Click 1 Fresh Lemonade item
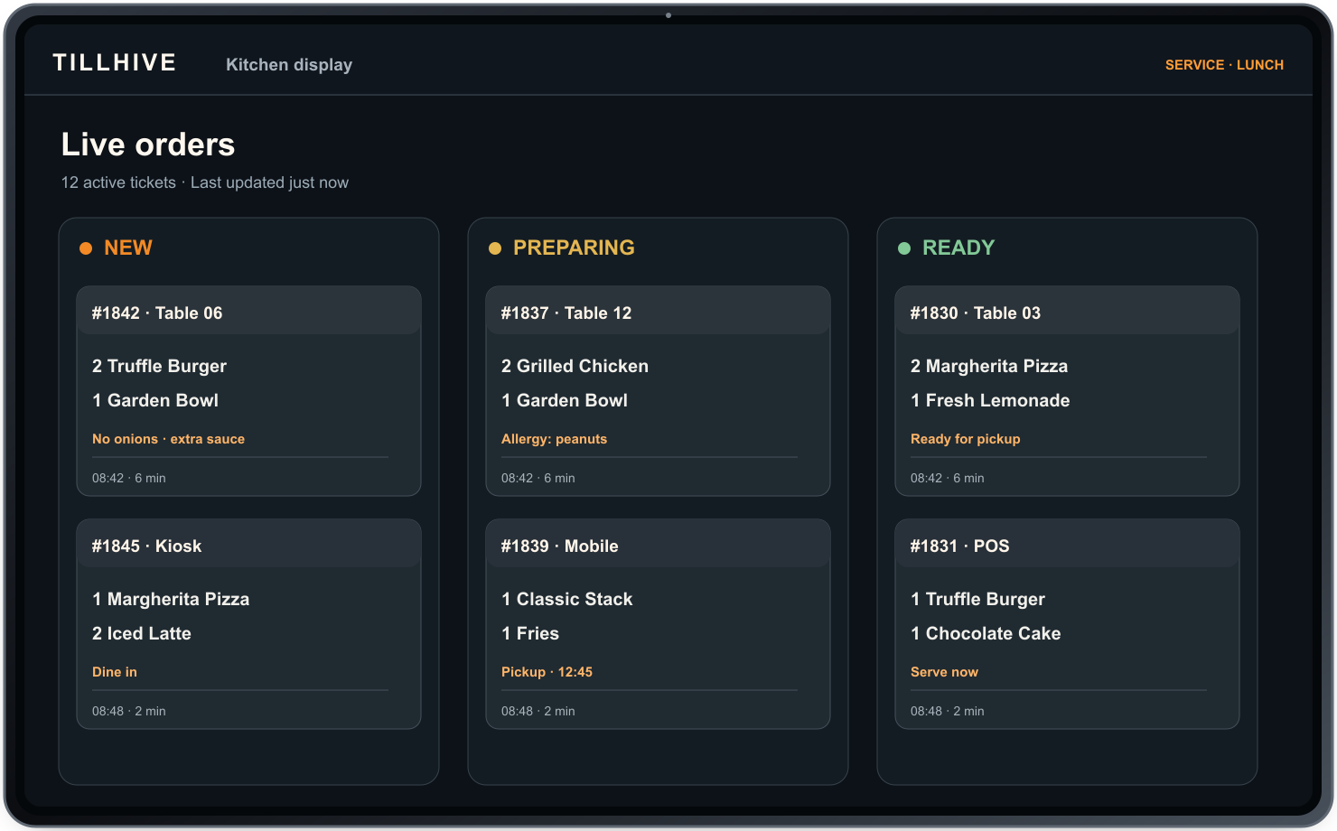This screenshot has height=831, width=1337. pos(990,400)
